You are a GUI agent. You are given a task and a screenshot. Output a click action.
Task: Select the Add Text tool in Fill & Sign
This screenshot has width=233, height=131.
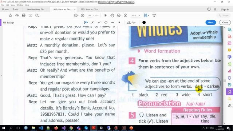(x=86, y=23)
